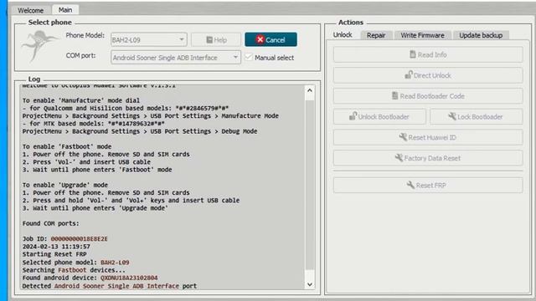Click the timestamp 2024-02-13 11:19:57
Viewport: 536px width, 301px height.
click(56, 247)
